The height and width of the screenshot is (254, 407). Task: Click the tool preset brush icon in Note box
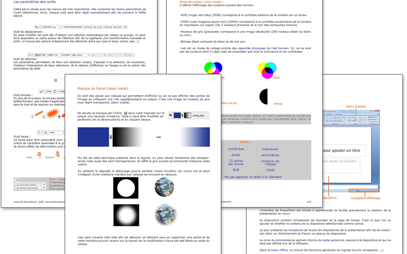coord(17,180)
